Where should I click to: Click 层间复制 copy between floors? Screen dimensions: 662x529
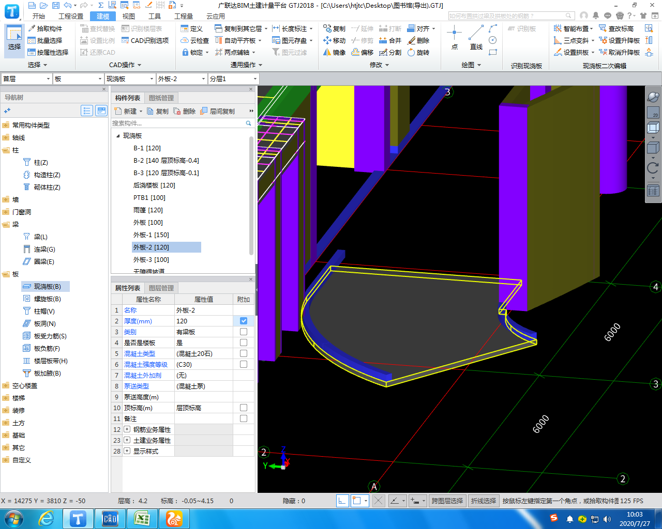[x=217, y=111]
